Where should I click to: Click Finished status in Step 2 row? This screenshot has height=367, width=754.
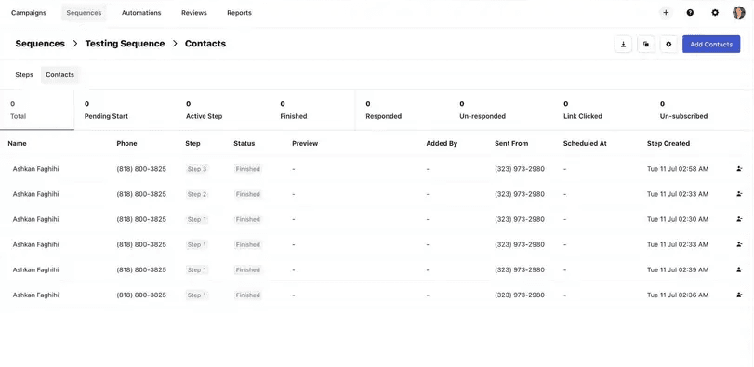248,194
